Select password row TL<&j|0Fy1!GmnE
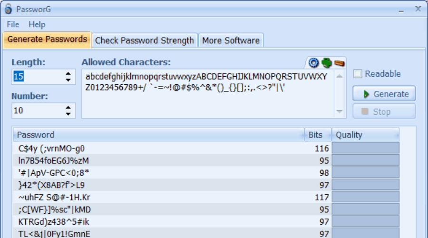The height and width of the screenshot is (238, 428). click(x=206, y=234)
